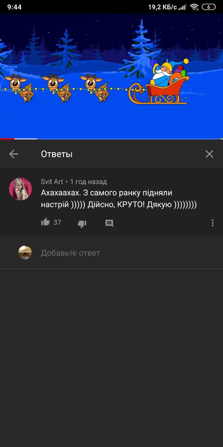The image size is (223, 447).
Task: Tap your own avatar beside the reply field
Action: [x=25, y=252]
